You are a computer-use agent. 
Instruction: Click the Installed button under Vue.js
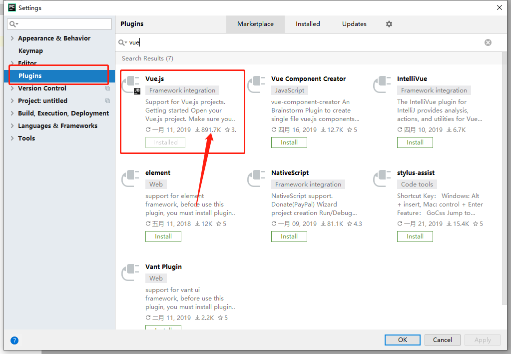coord(165,142)
